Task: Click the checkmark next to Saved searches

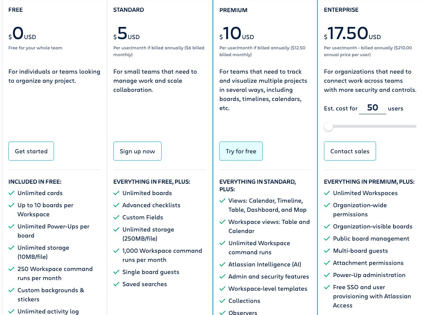Action: coord(116,284)
